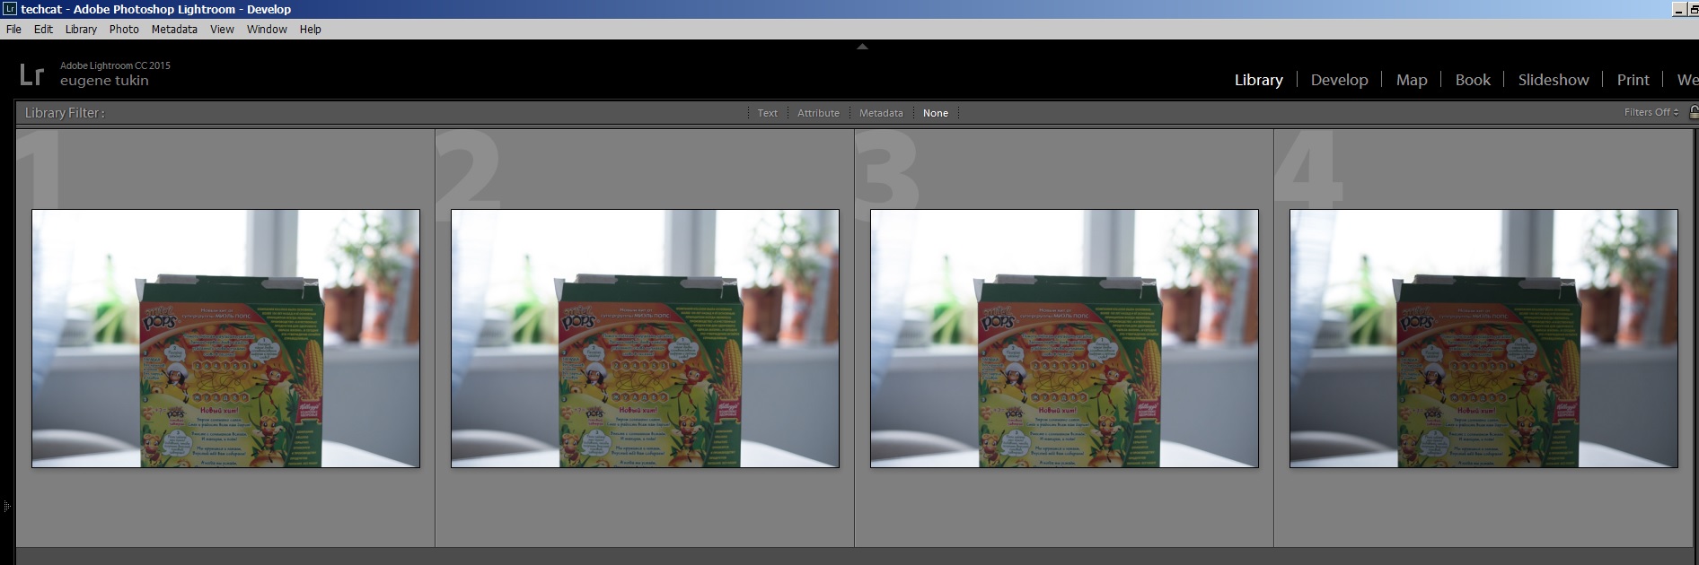Click the Lightroom title bar app icon
The height and width of the screenshot is (565, 1699).
[10, 9]
